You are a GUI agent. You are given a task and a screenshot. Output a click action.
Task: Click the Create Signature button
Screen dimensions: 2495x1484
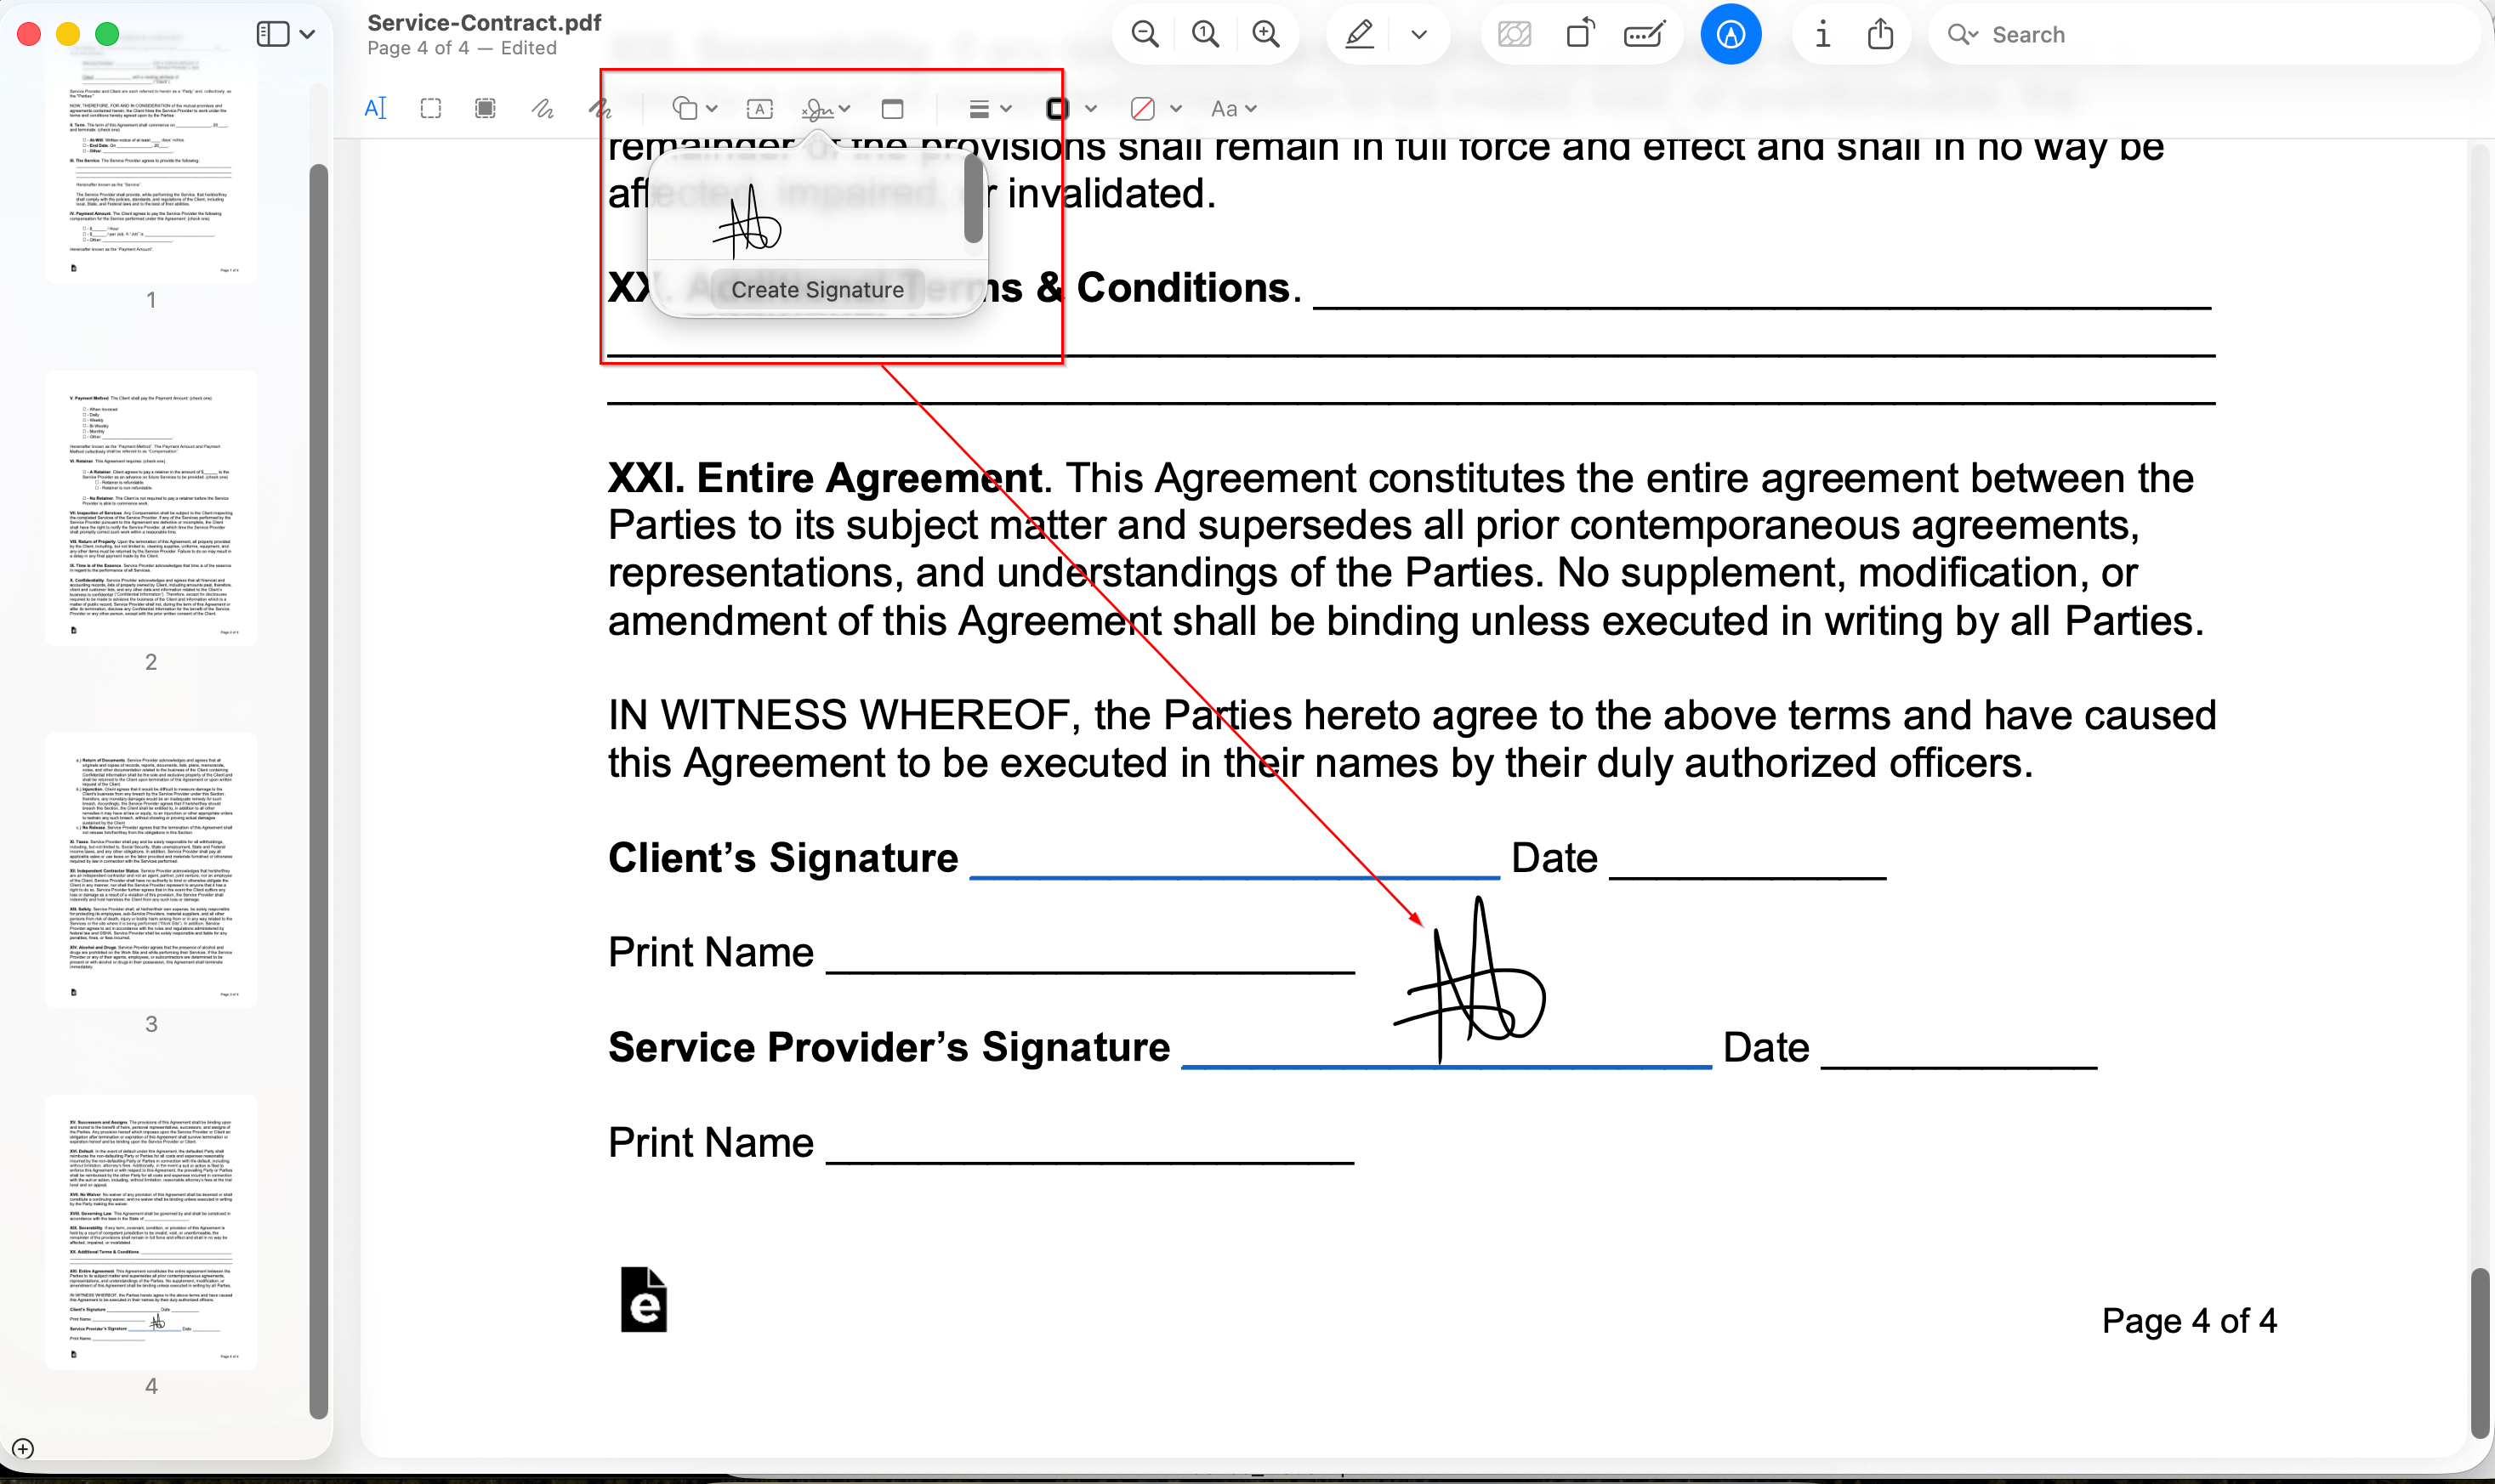pyautogui.click(x=817, y=289)
